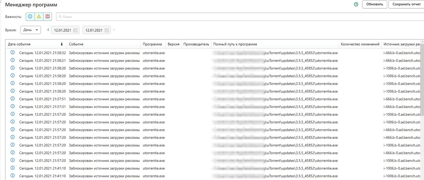Open the green help question-mark icon
The width and height of the screenshot is (424, 180).
(x=356, y=5)
